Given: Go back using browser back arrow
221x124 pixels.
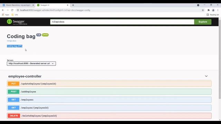Looking at the screenshot, I should pos(3,10).
